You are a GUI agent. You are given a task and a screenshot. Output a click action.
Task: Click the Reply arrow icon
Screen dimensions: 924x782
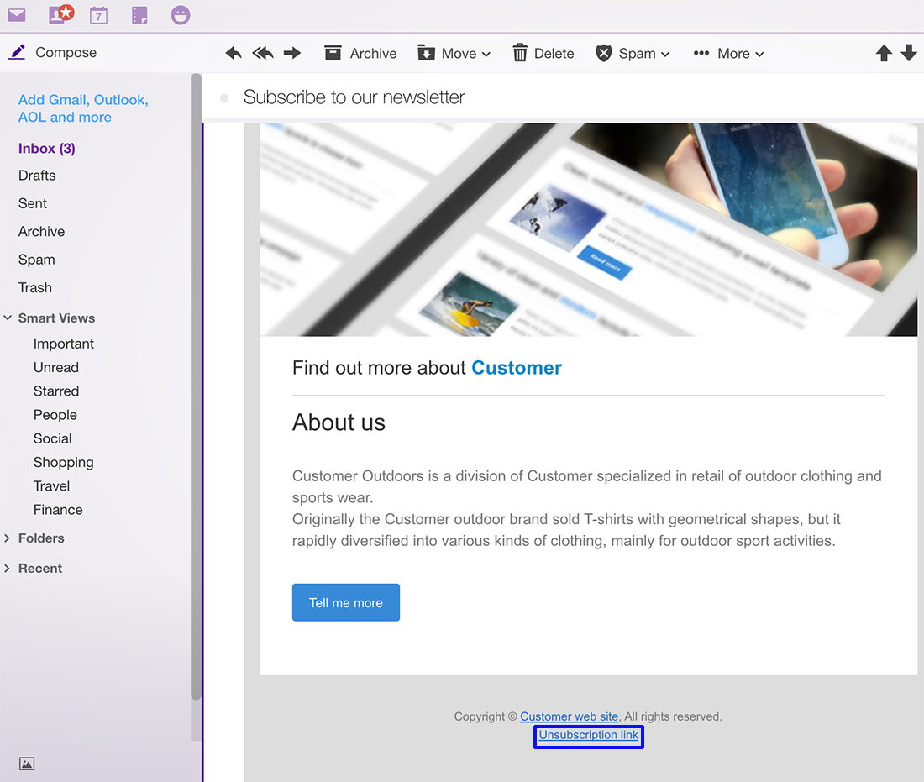pos(234,54)
